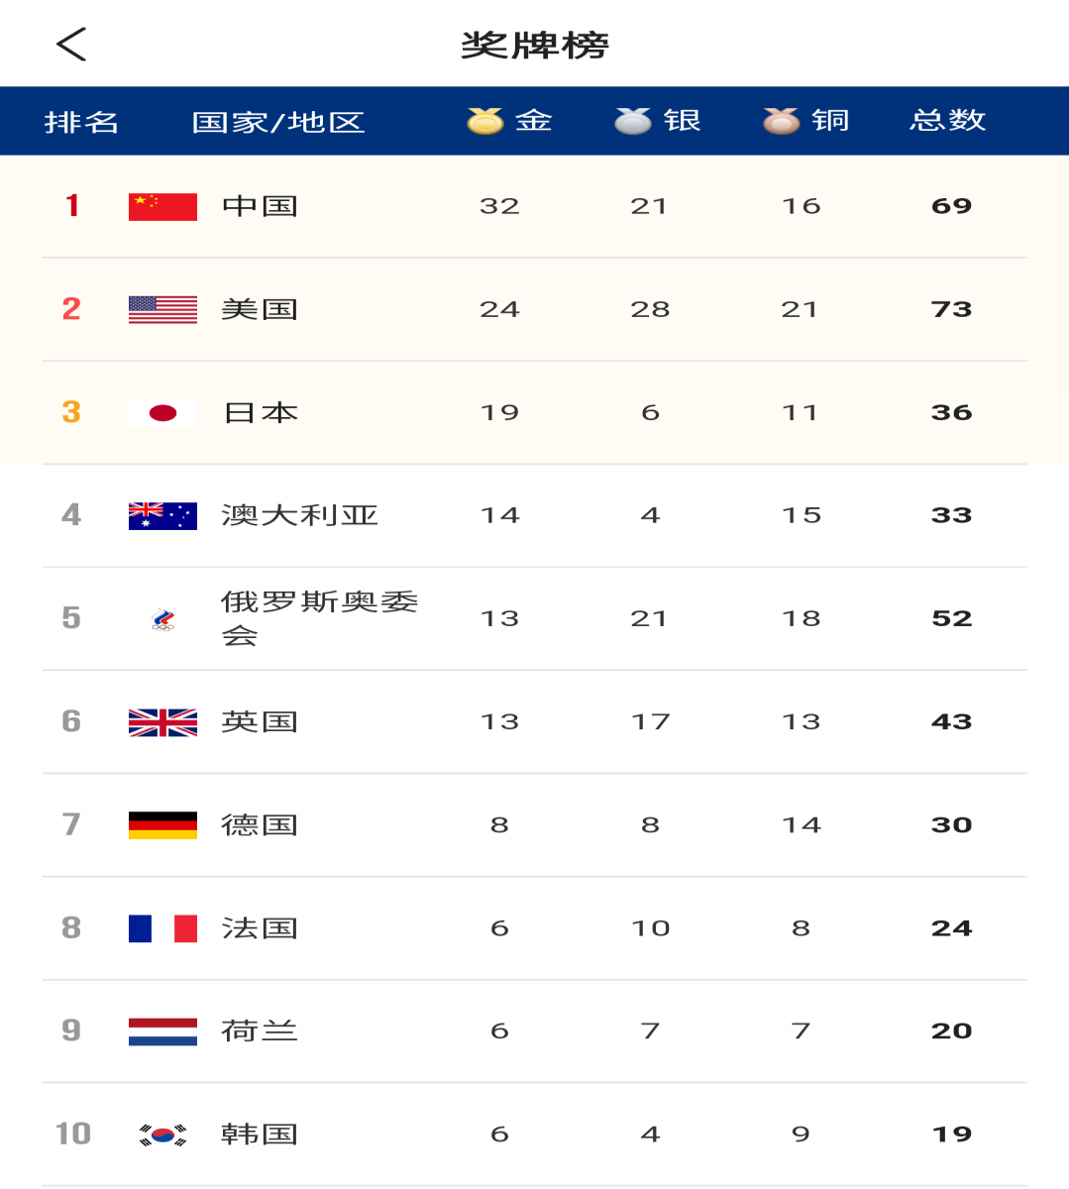1069x1189 pixels.
Task: Tap the Netherlands flag icon
Action: tap(162, 1031)
